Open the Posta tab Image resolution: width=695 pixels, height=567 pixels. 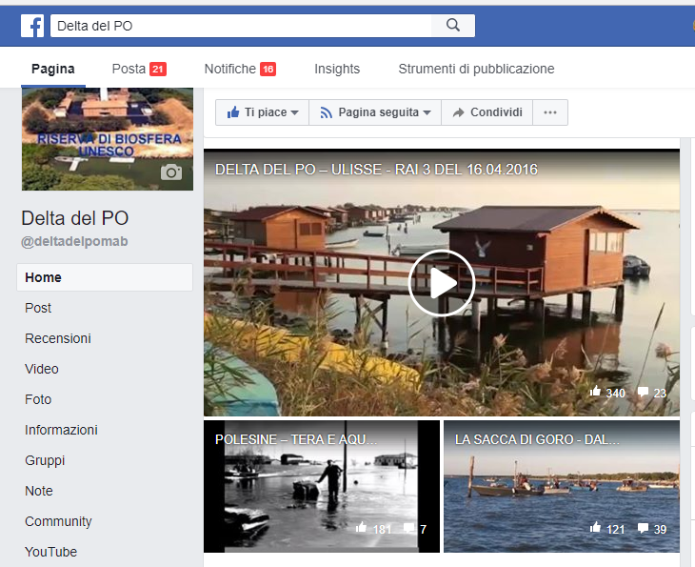coord(139,70)
